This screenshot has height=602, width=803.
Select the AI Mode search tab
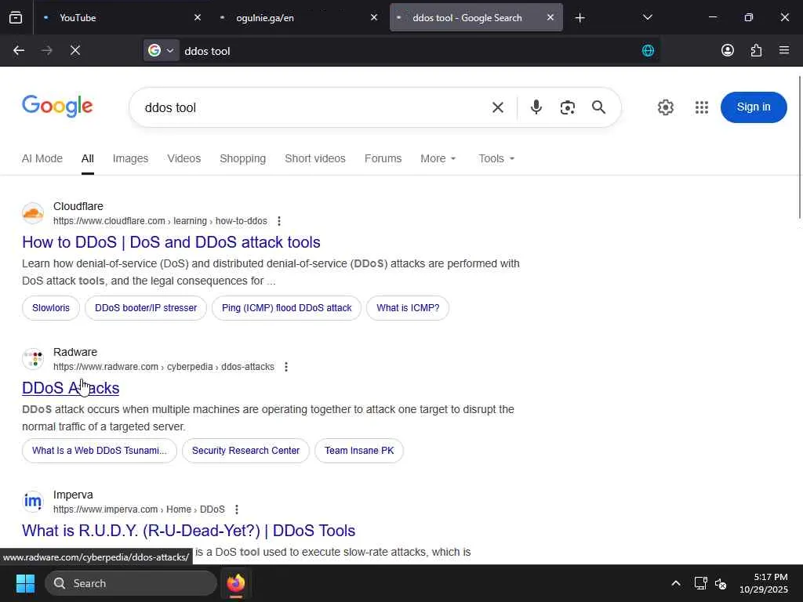(x=42, y=158)
